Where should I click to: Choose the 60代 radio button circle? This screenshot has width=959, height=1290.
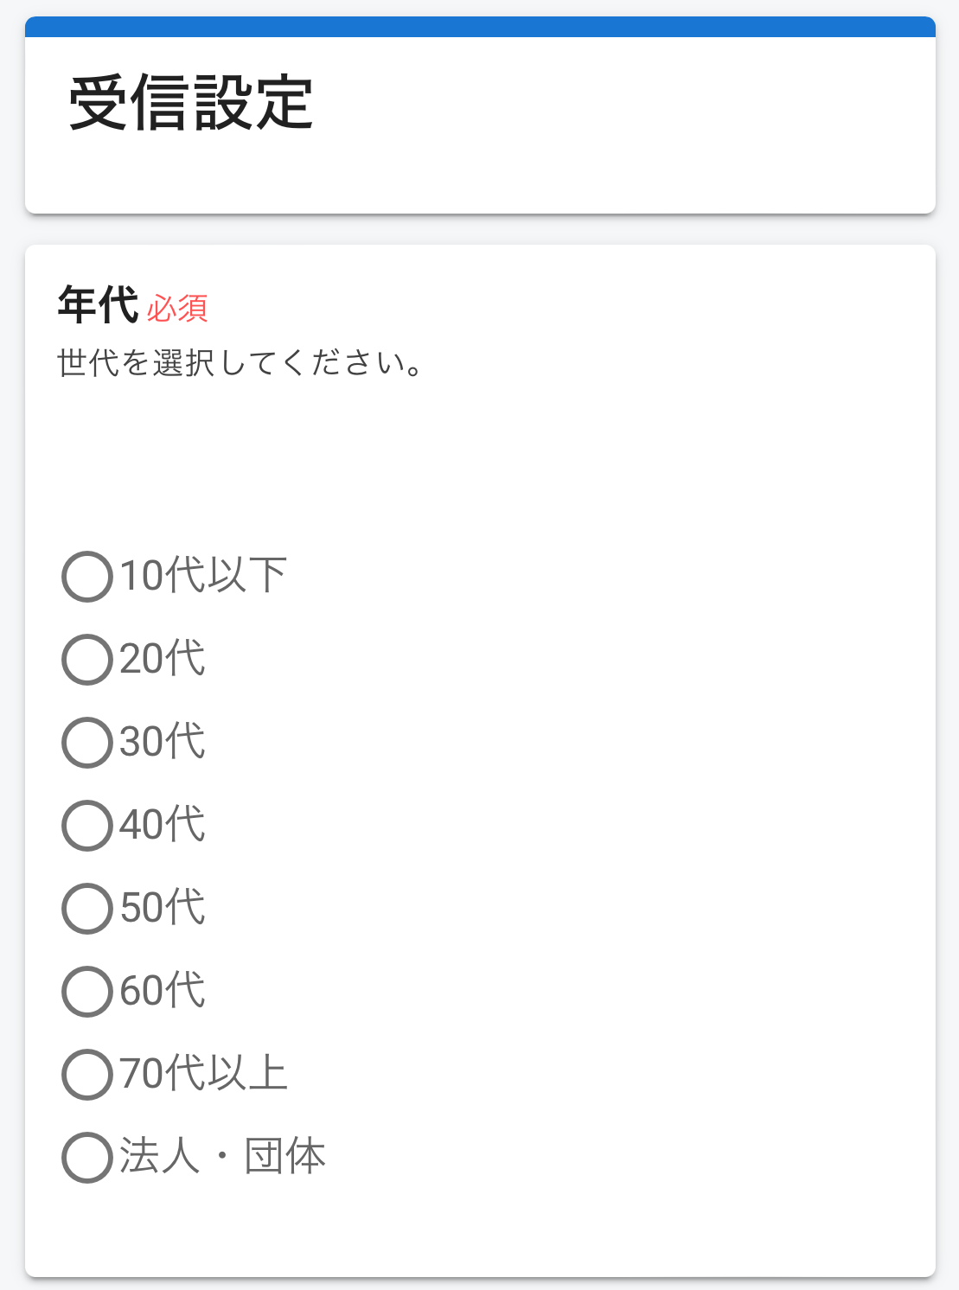[87, 992]
